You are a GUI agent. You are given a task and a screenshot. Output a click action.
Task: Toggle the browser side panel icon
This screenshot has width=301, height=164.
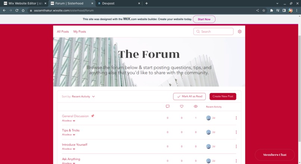(284, 10)
